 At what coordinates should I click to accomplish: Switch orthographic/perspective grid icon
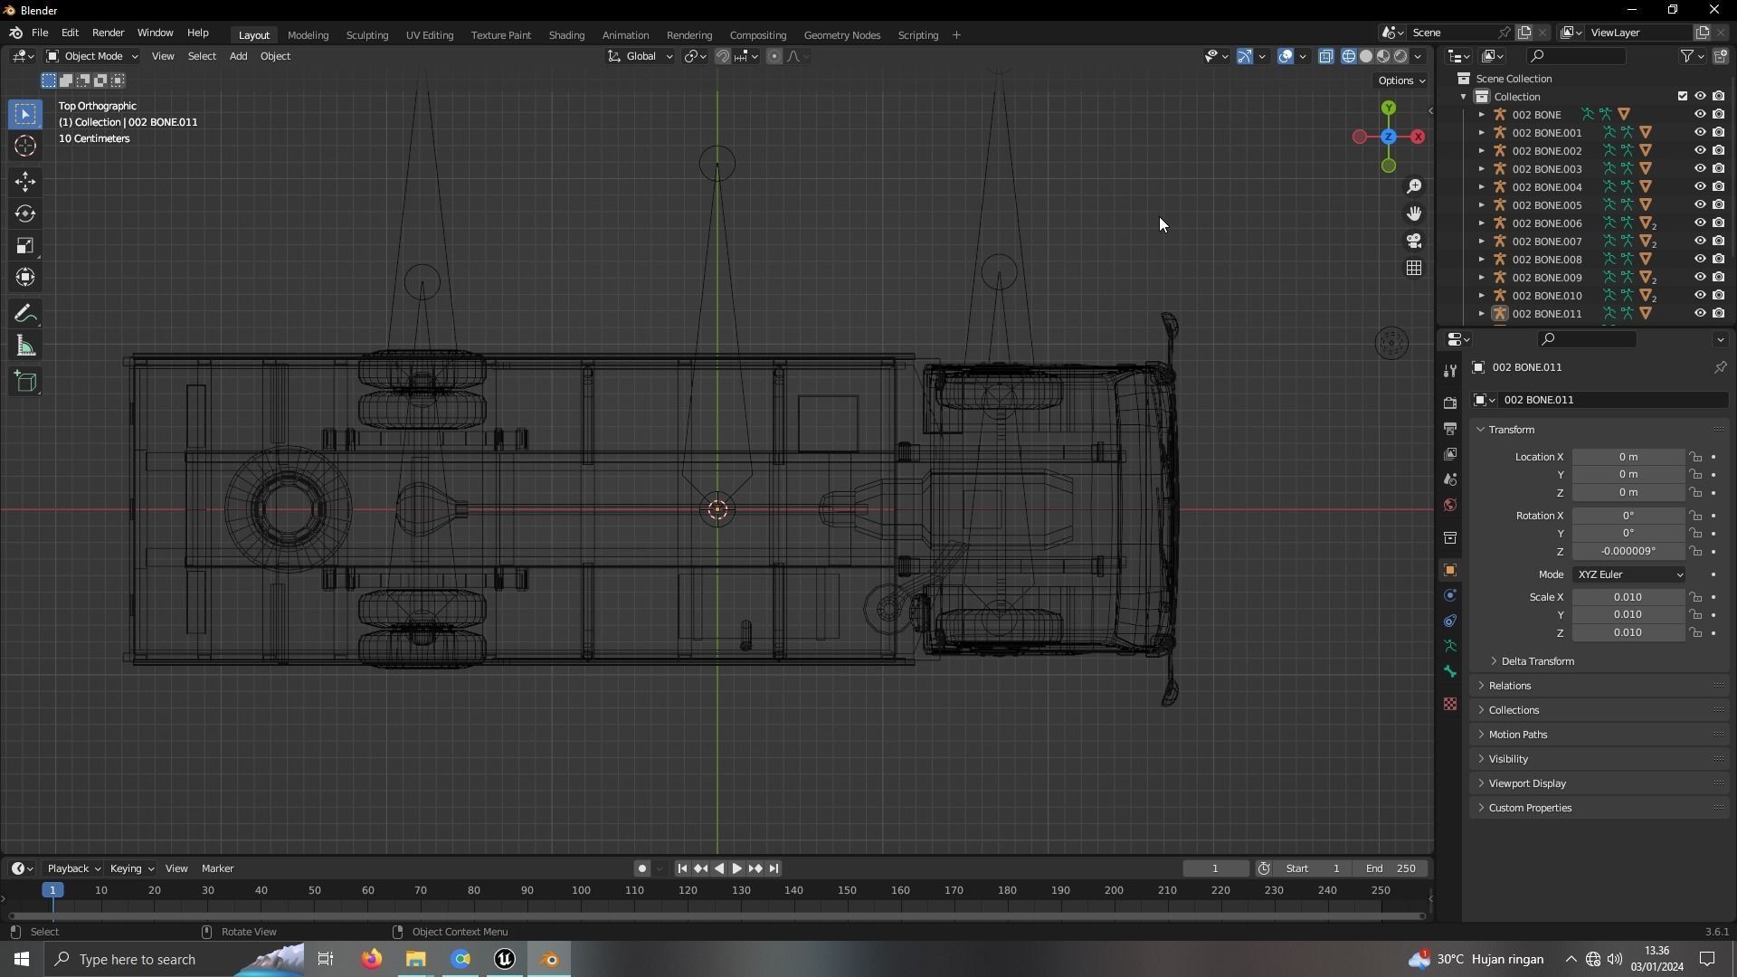tap(1414, 268)
